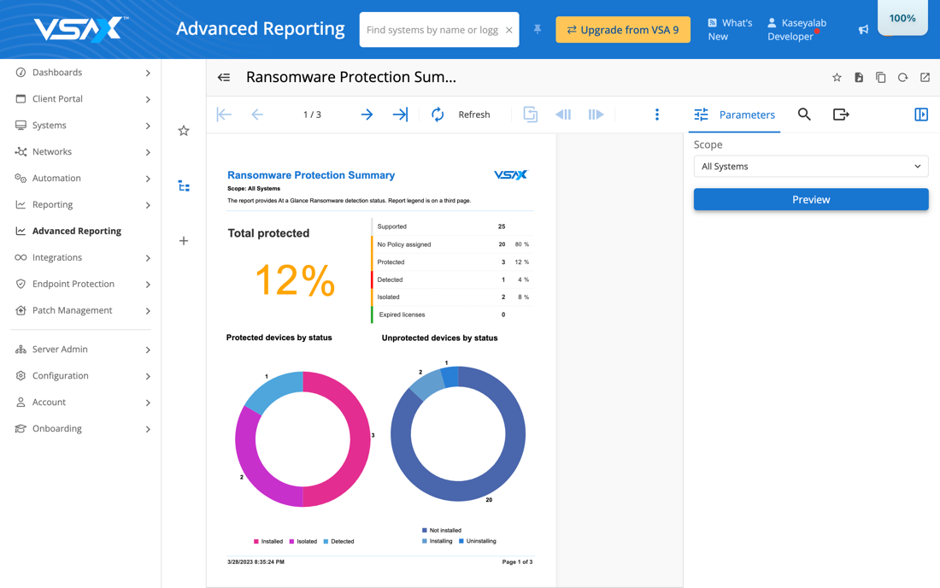The width and height of the screenshot is (940, 588).
Task: Click the Isolated legend swatch
Action: pos(292,541)
